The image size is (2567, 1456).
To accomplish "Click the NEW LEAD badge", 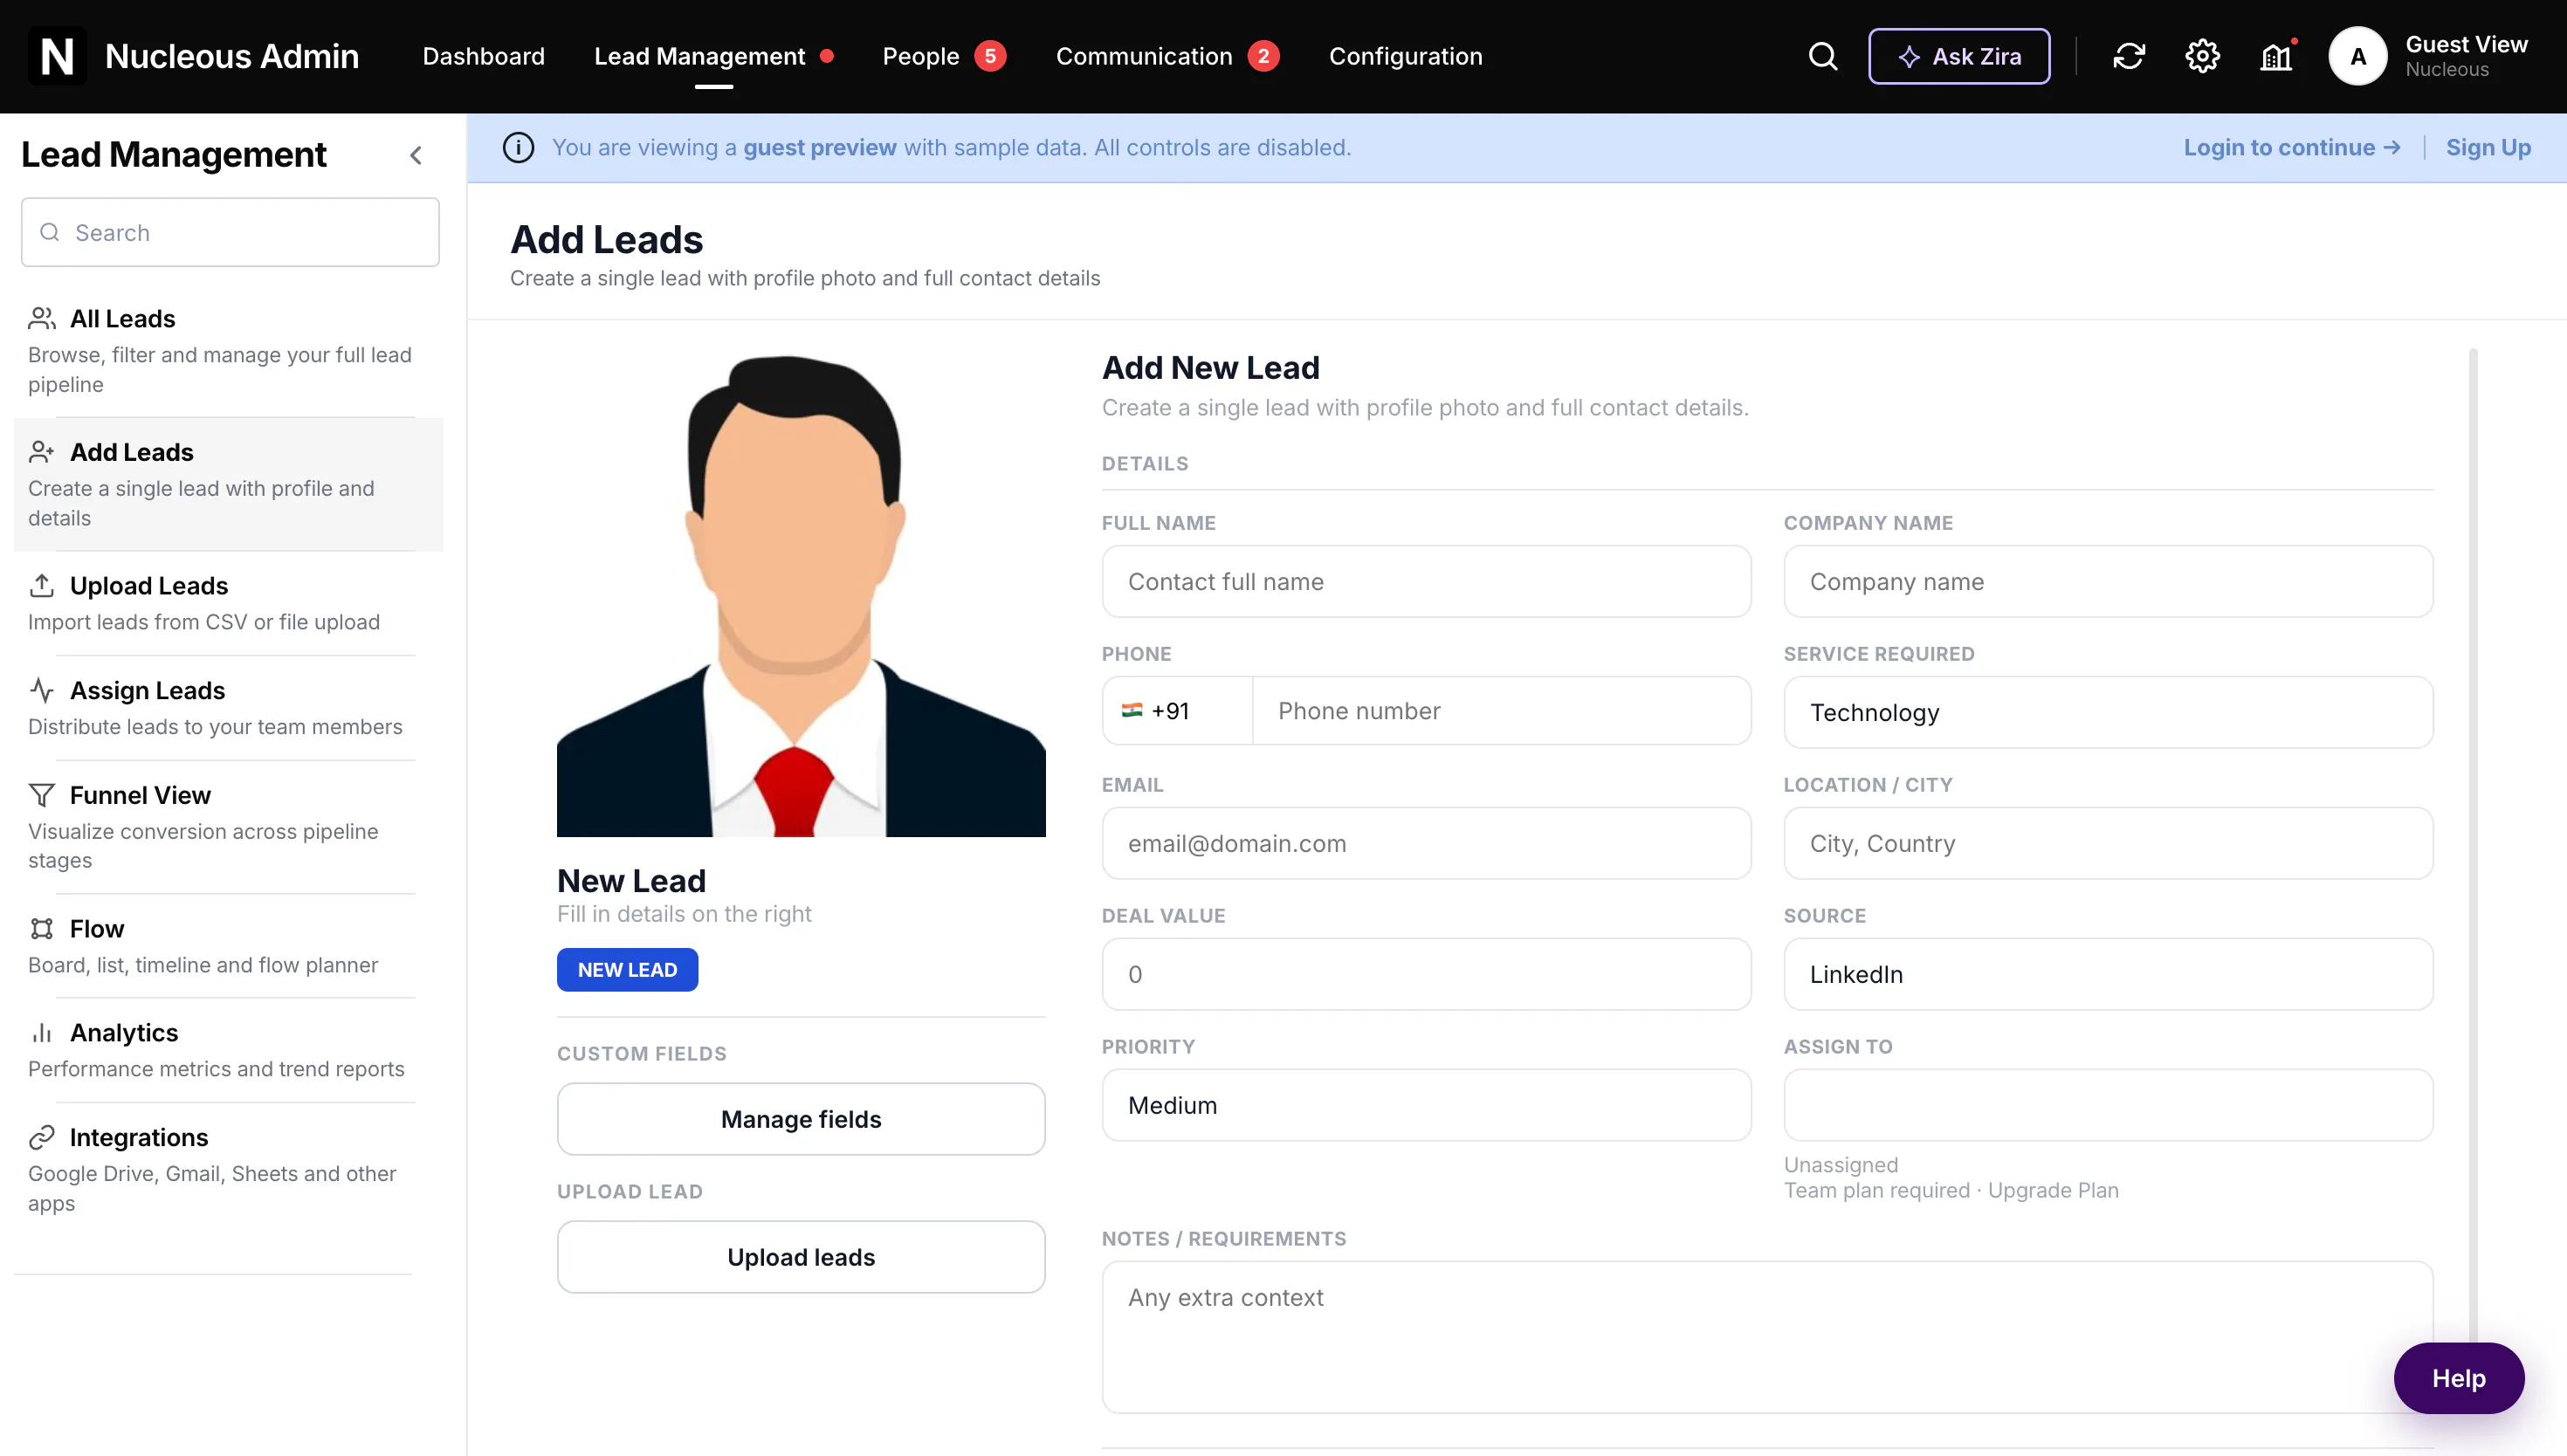I will click(x=627, y=970).
